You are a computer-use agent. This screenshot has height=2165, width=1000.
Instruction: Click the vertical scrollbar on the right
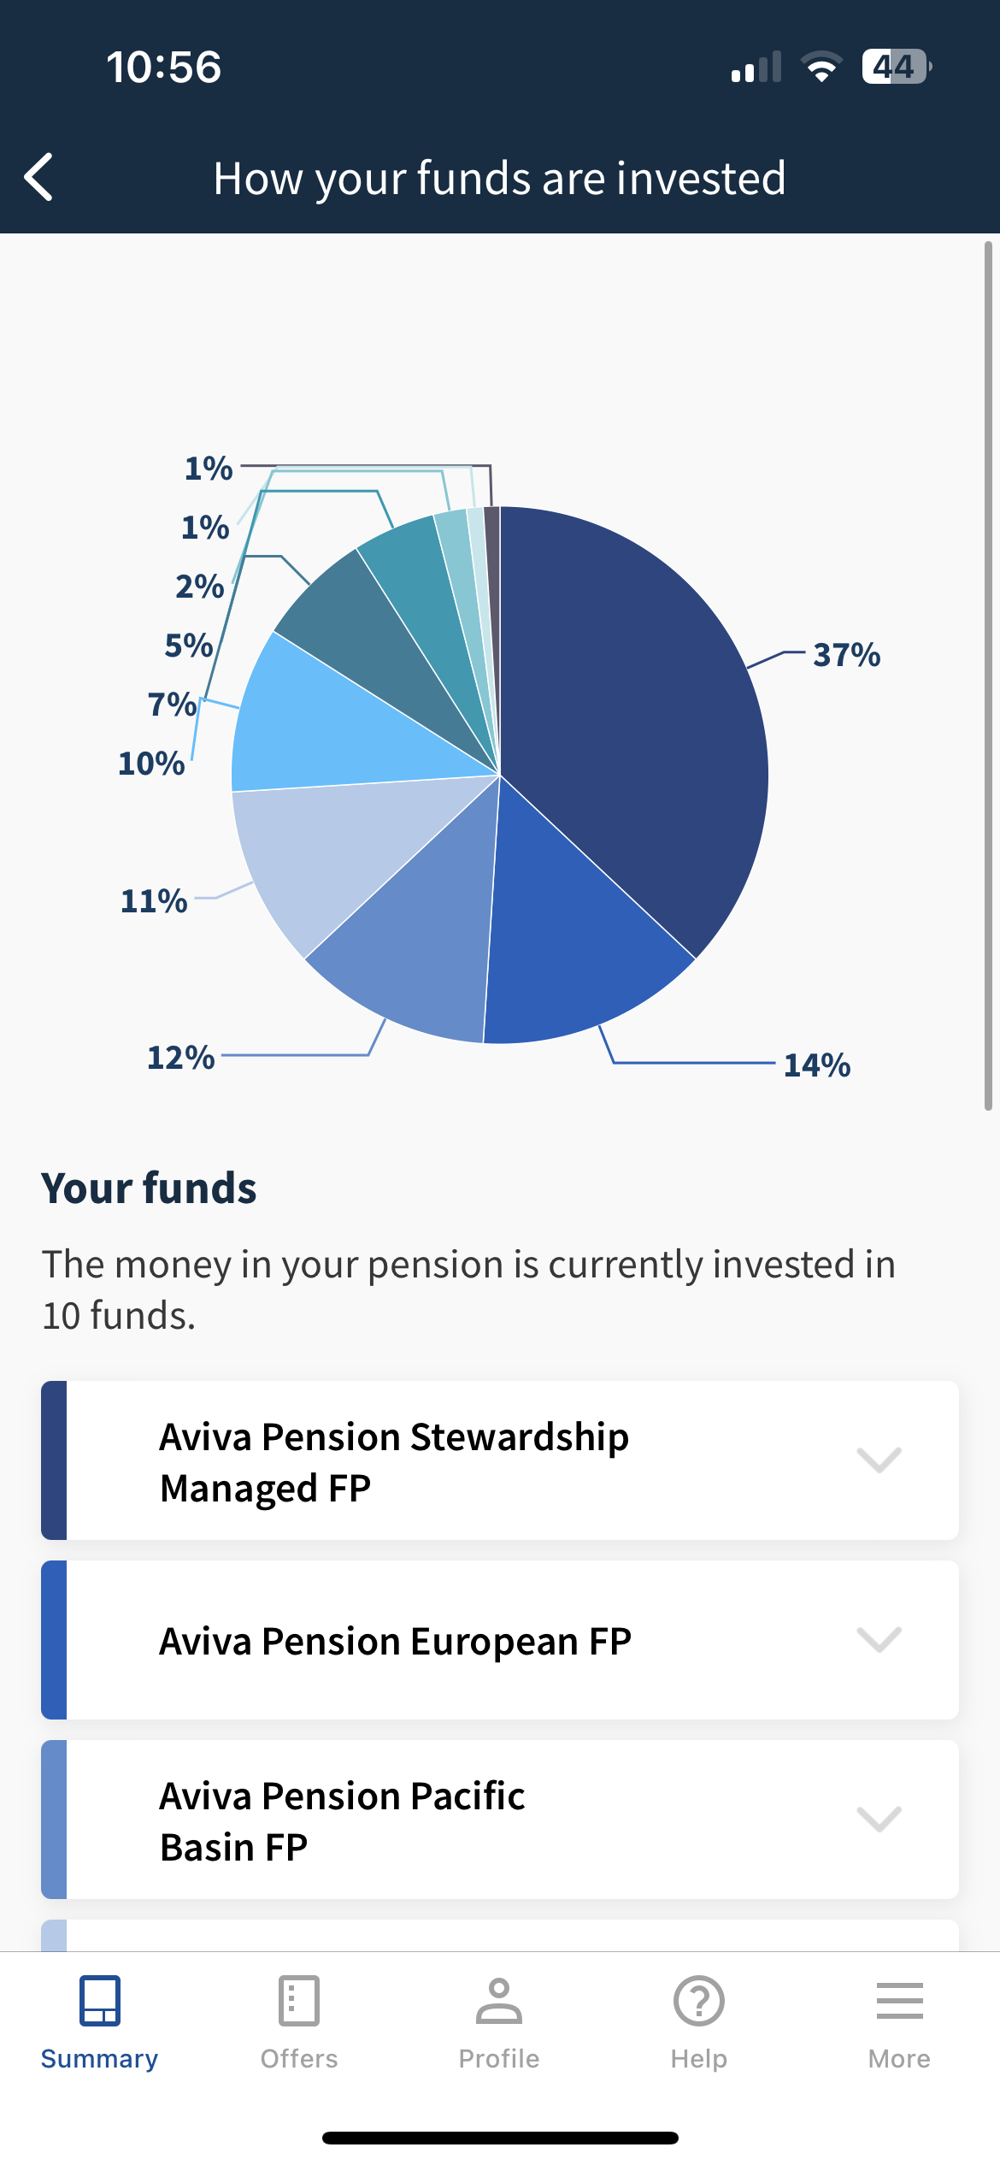(x=988, y=675)
